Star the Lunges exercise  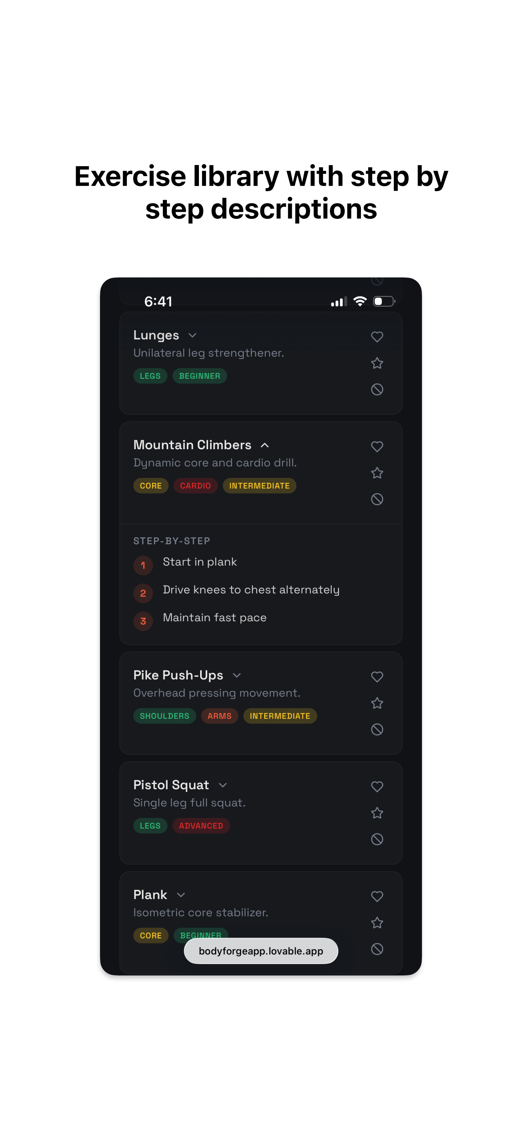click(x=377, y=363)
